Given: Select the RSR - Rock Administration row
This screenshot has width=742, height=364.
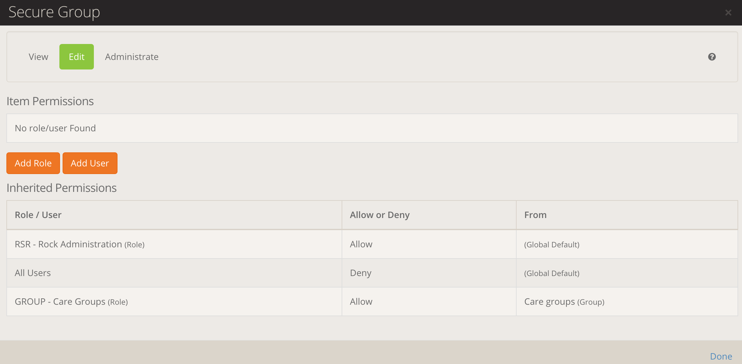Looking at the screenshot, I should coord(79,244).
